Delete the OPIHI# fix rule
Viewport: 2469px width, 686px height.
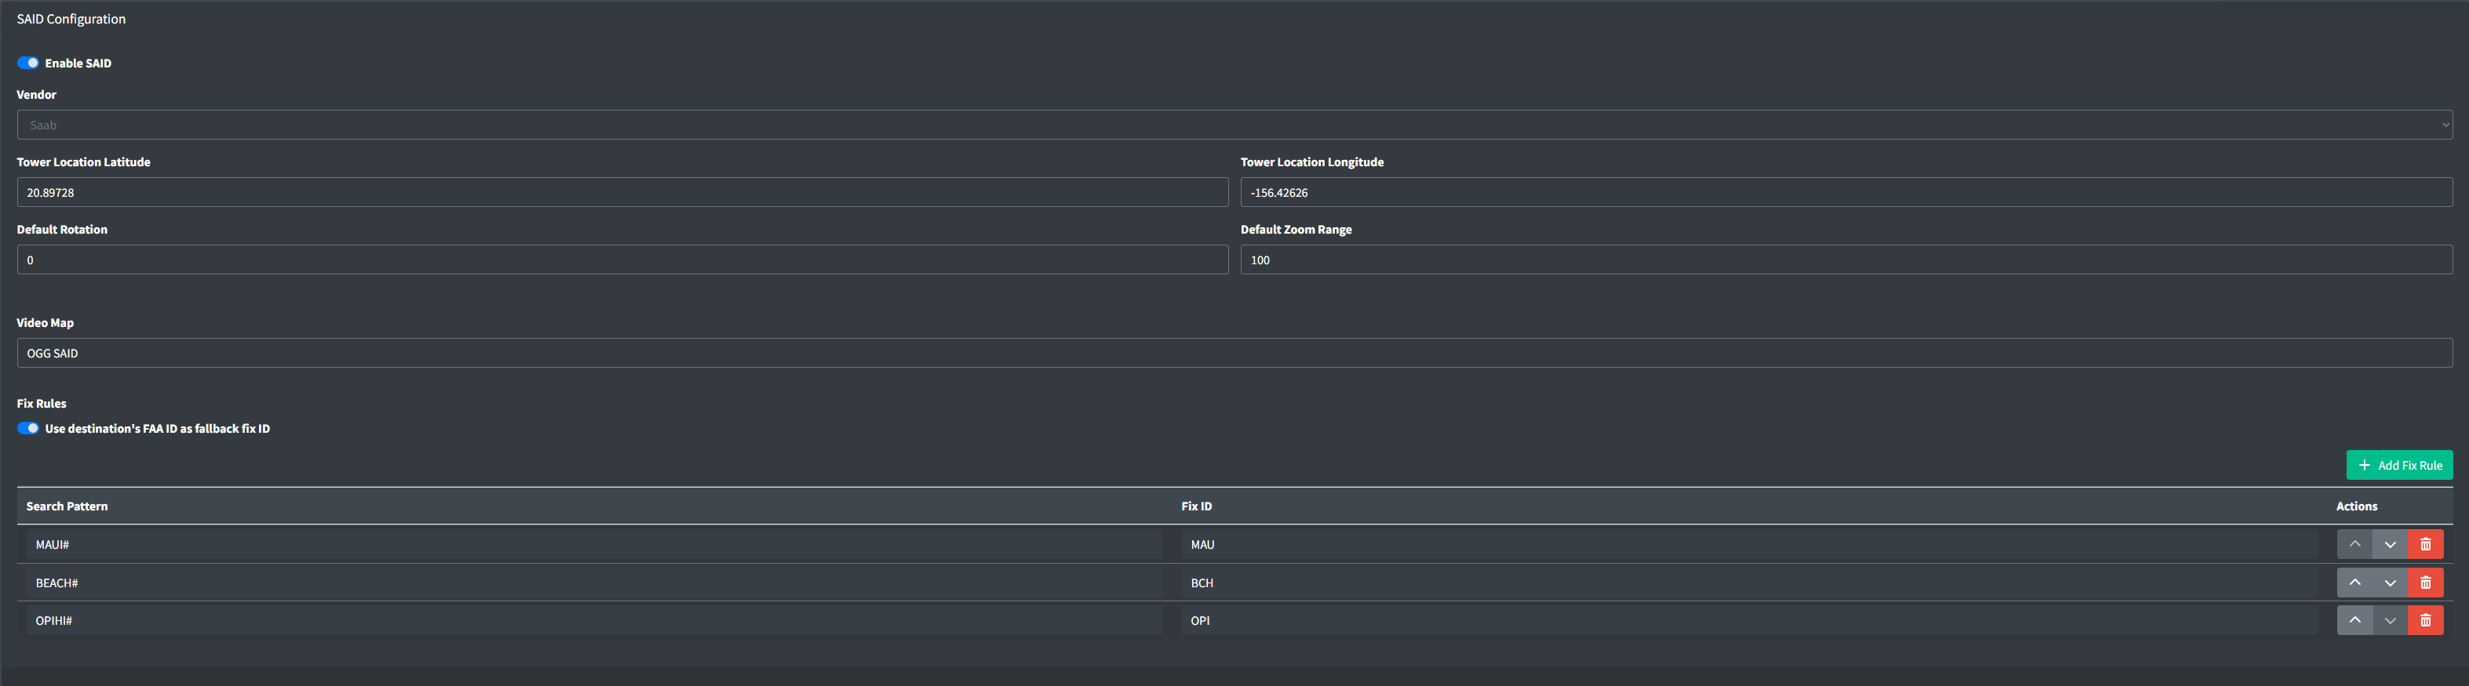(x=2425, y=620)
